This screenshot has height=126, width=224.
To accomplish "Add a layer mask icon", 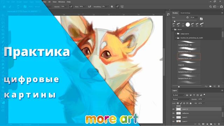I will (203, 124).
